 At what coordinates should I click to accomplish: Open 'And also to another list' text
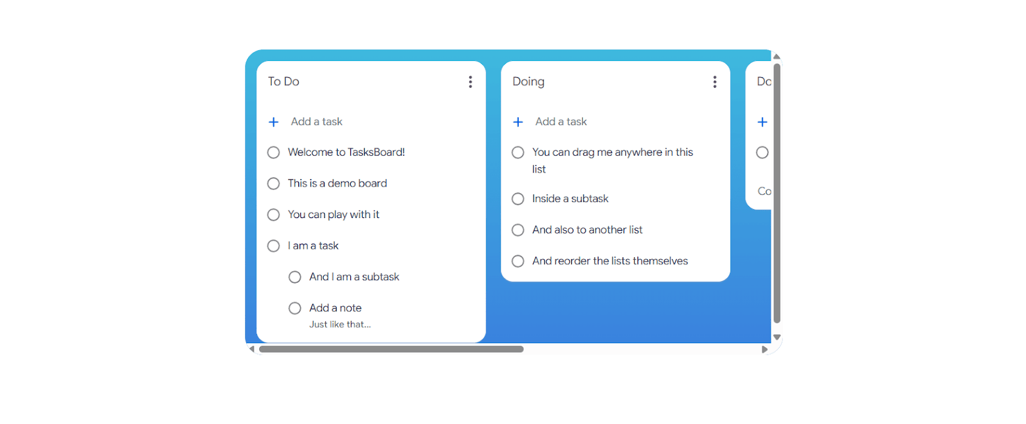(x=587, y=230)
